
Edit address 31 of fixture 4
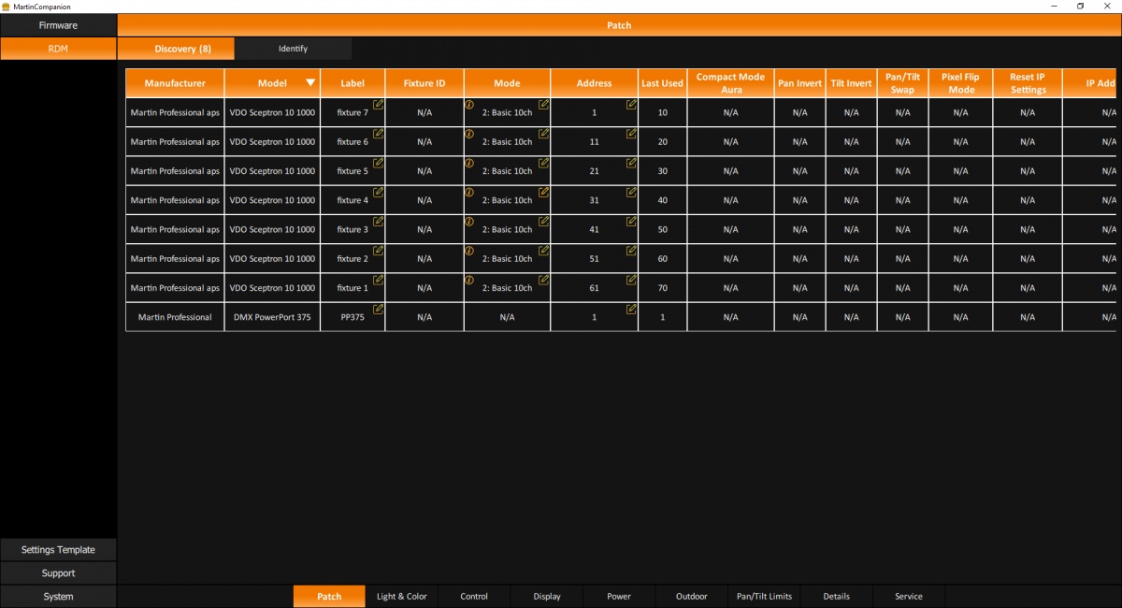point(632,192)
